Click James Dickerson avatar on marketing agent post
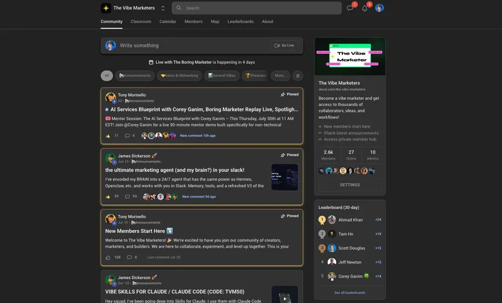502x303 pixels. pos(111,158)
